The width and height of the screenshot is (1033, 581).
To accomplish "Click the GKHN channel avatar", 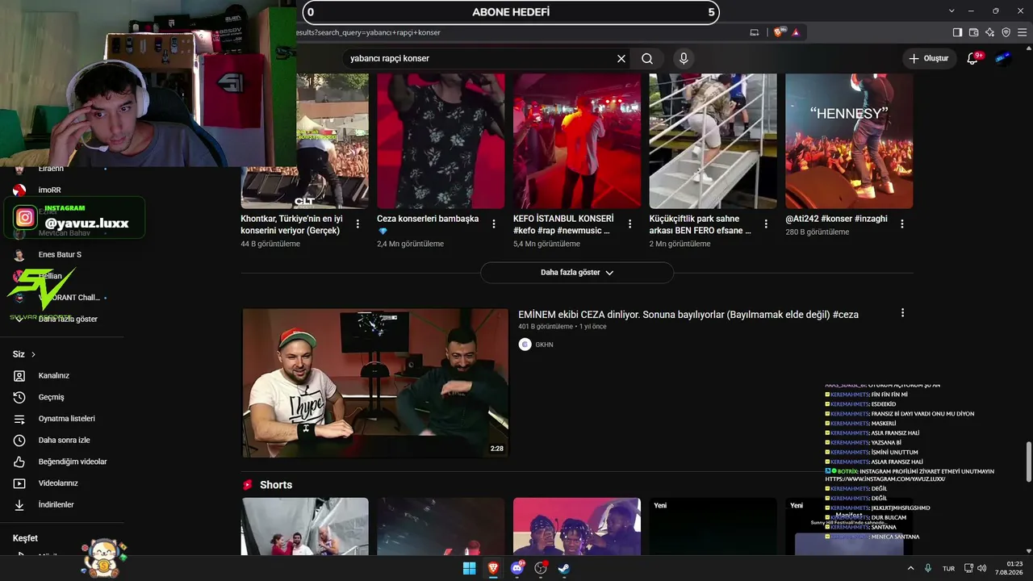I will click(525, 345).
